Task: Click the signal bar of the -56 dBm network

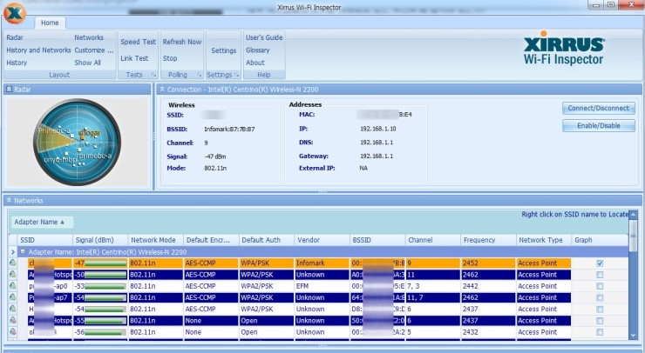Action: [105, 332]
